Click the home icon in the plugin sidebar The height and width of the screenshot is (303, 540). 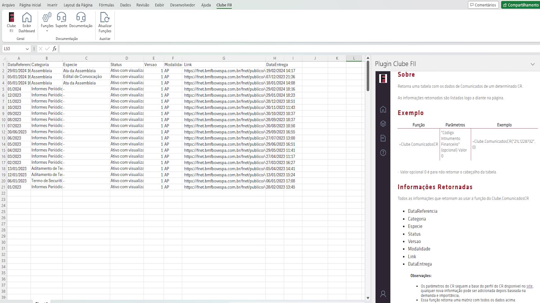(383, 109)
